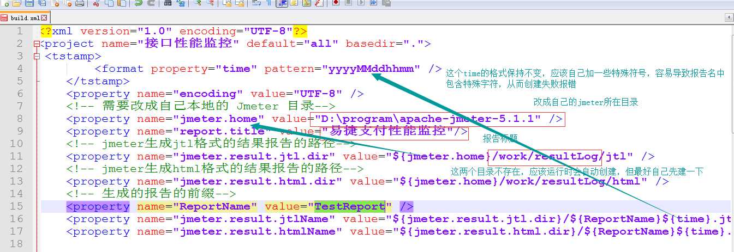Click the report prefix comment on line 14
The image size is (734, 252).
151,194
